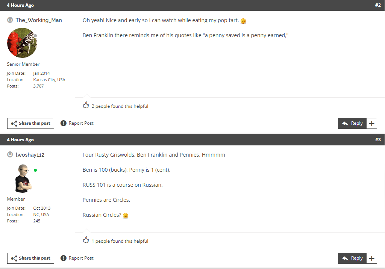The height and width of the screenshot is (269, 385).
Task: Share post #3 using Share this post
Action: [x=31, y=258]
